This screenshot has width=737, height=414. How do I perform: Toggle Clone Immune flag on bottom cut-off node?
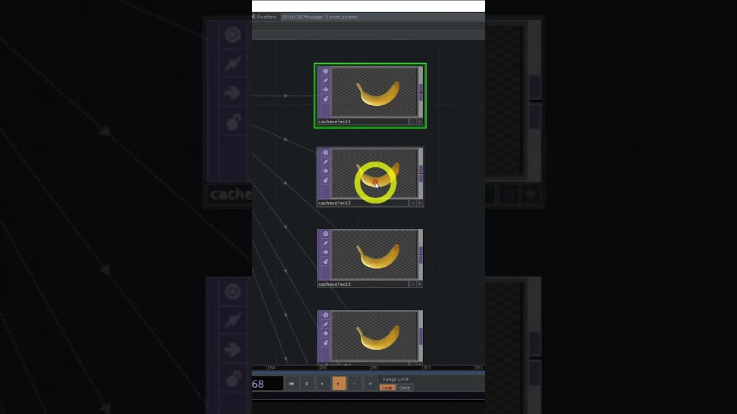pyautogui.click(x=325, y=324)
